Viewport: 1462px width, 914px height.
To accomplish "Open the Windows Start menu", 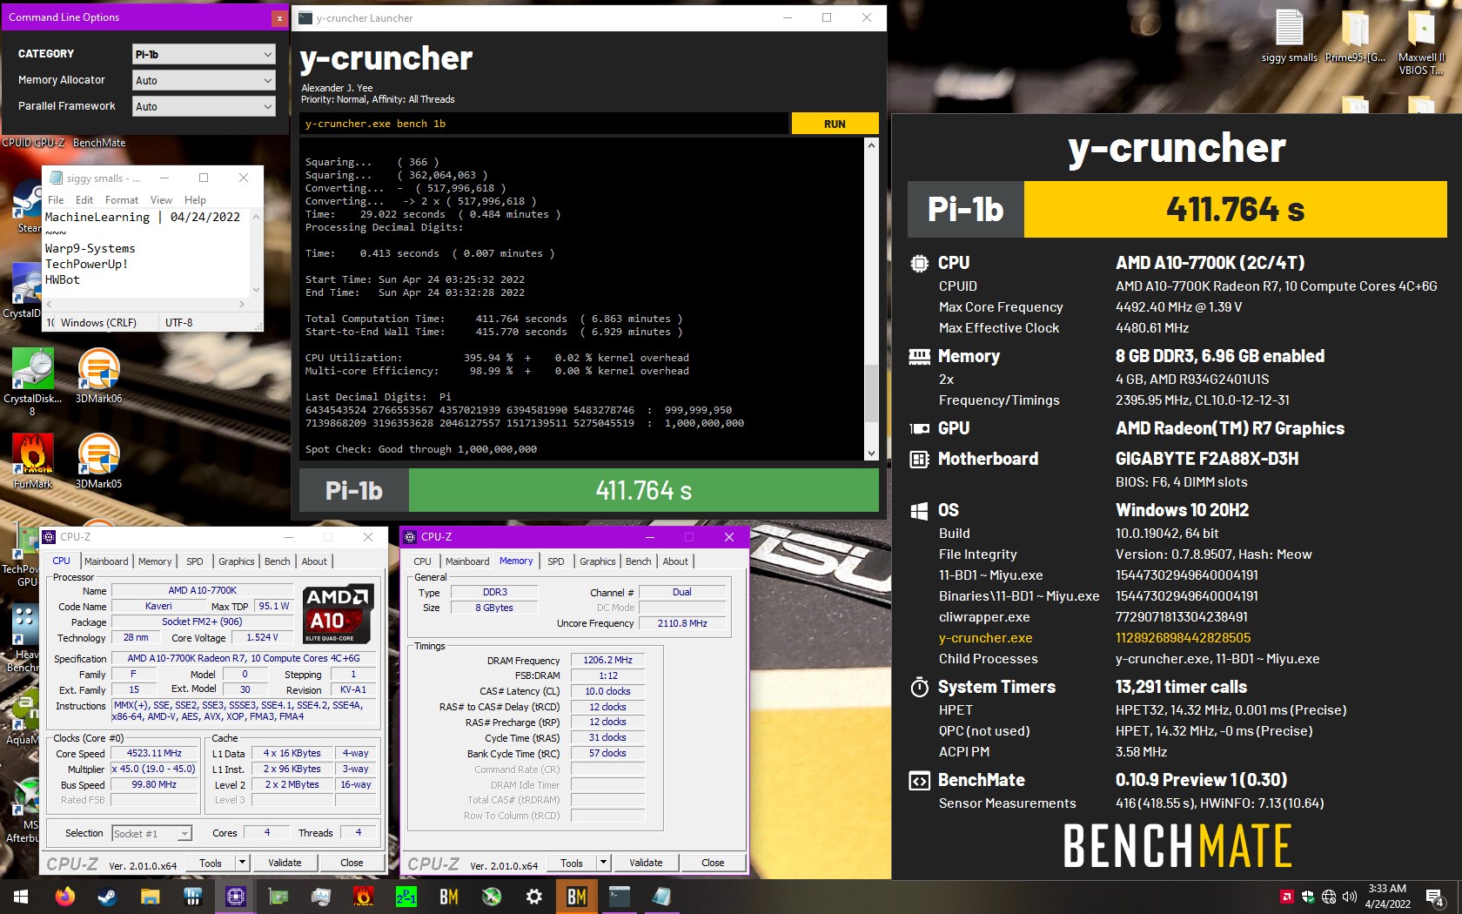I will [21, 897].
